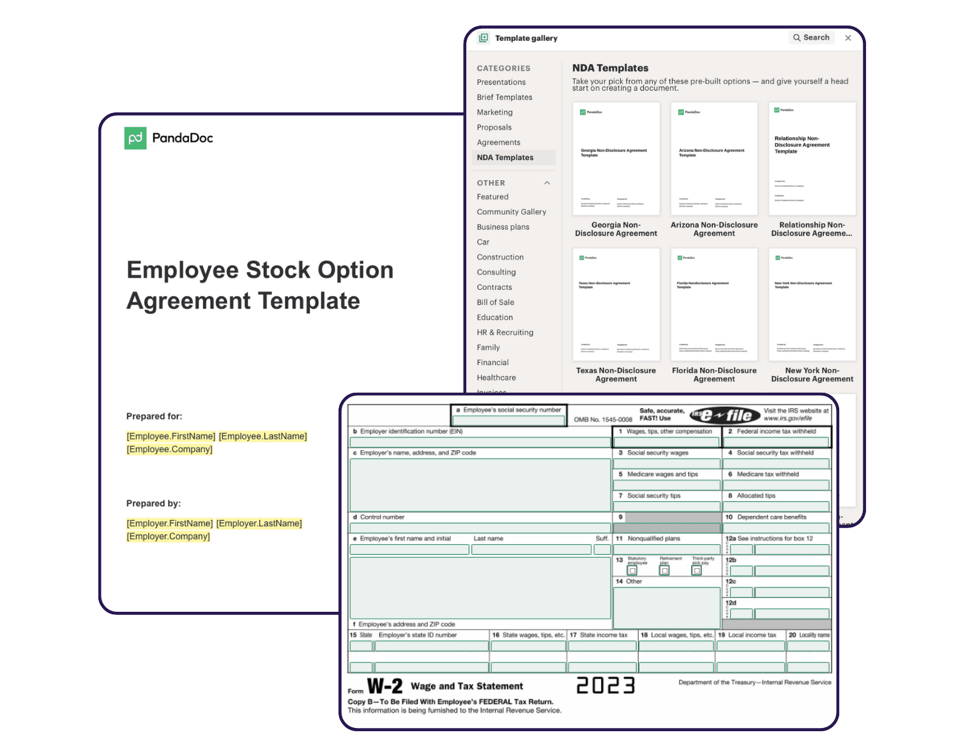Check the Third-party sick pay box
Viewport: 958px width, 751px height.
[x=697, y=571]
